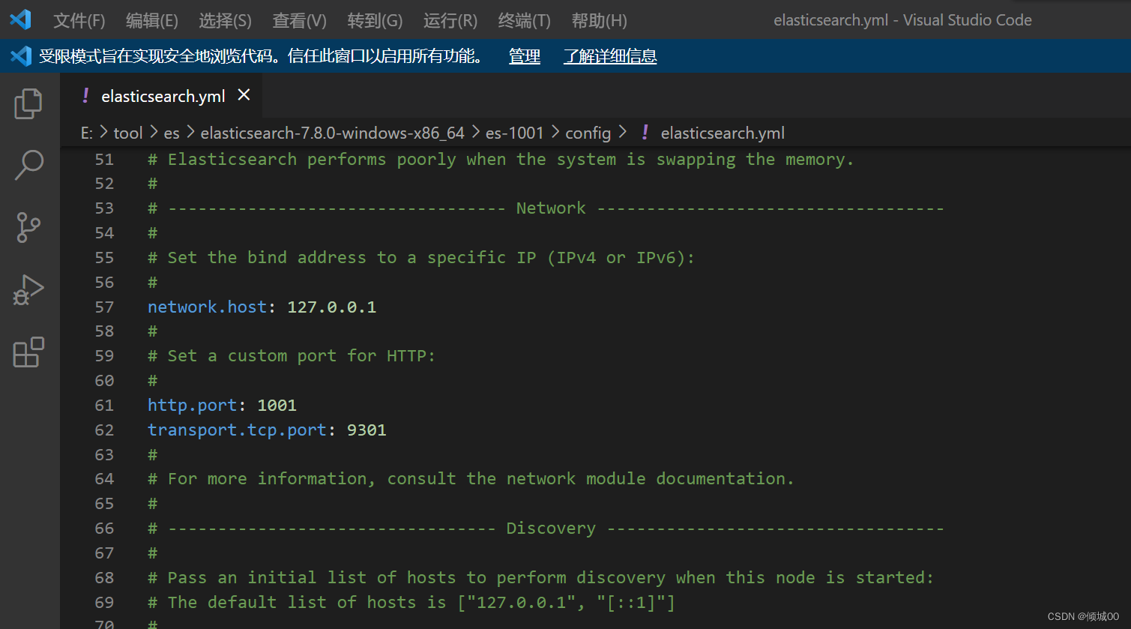The image size is (1131, 629).
Task: Open the 文件(F) menu
Action: click(x=79, y=20)
